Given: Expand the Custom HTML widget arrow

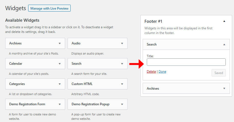Looking at the screenshot, I should (122, 84).
